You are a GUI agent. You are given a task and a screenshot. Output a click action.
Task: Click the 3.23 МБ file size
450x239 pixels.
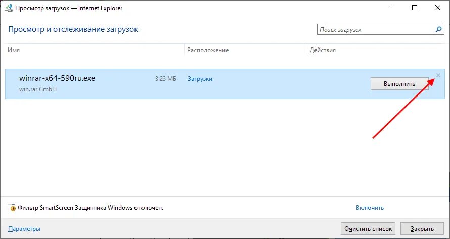[166, 79]
